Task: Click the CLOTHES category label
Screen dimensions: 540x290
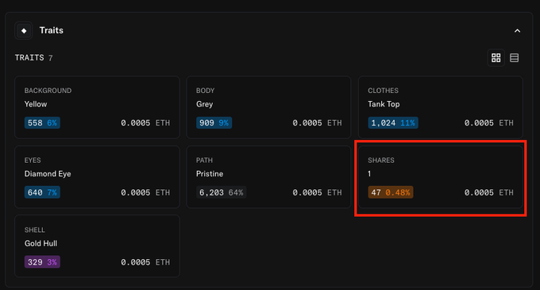Action: 383,91
